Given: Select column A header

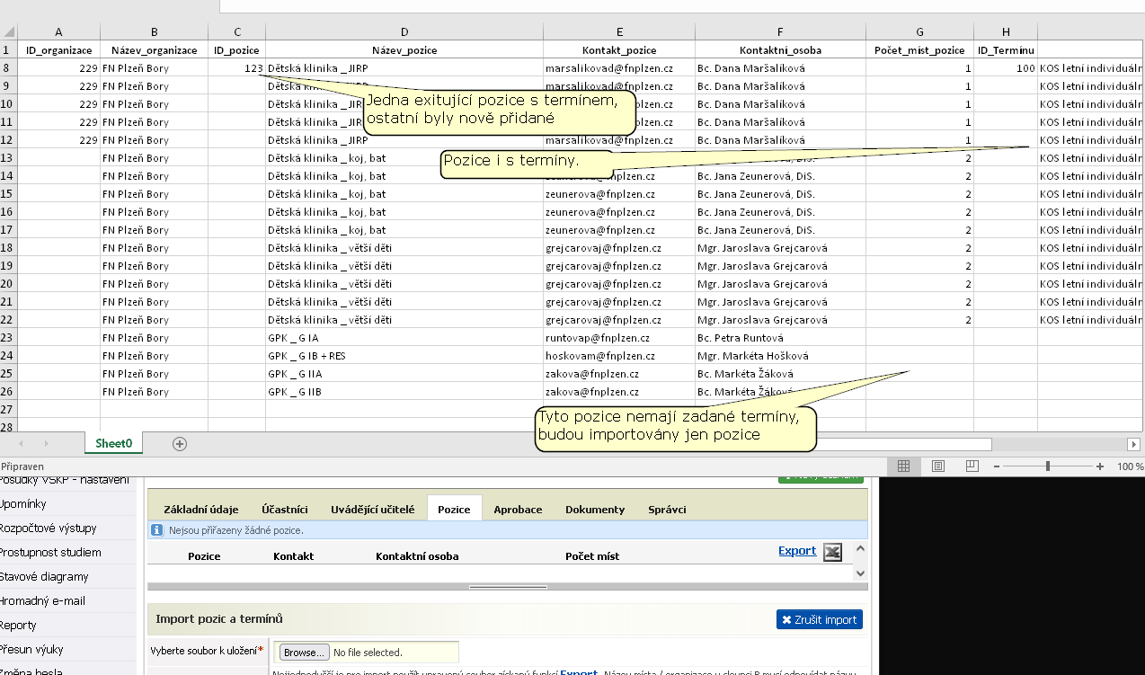Looking at the screenshot, I should (59, 31).
